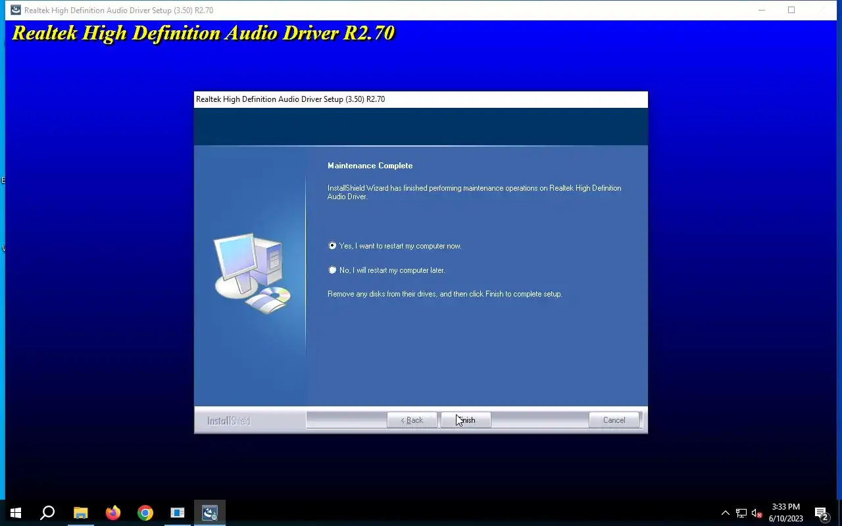Image resolution: width=842 pixels, height=526 pixels.
Task: Click the computer and disc illustration
Action: [253, 274]
